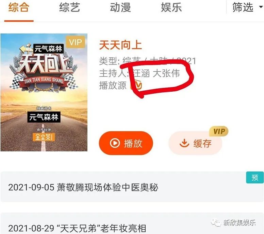264x234 pixels.
Task: Click the WeChat logo in the watermark
Action: (216, 223)
